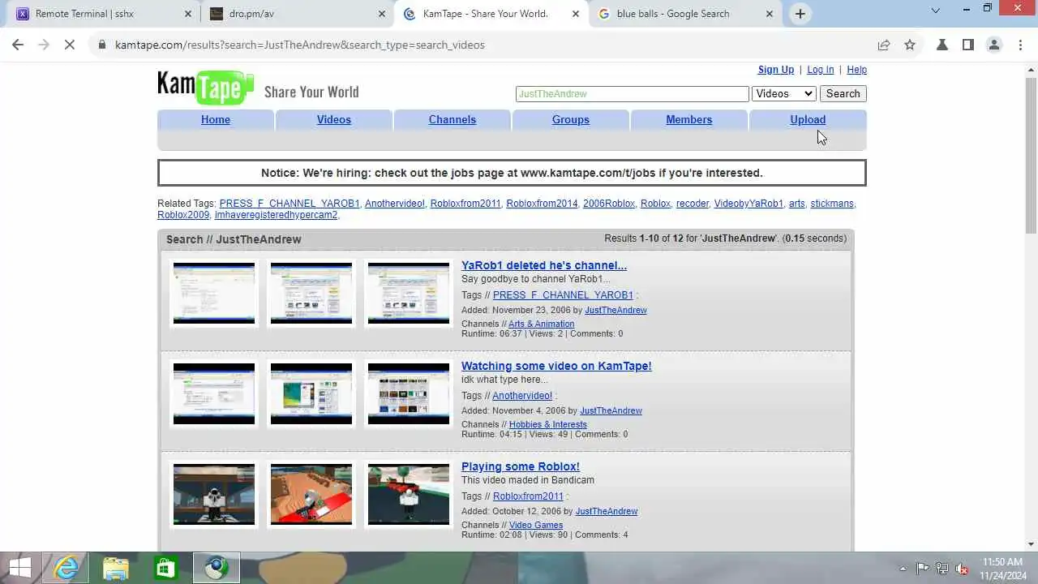Open Internet Explorer from taskbar
This screenshot has height=584, width=1038.
[x=66, y=568]
